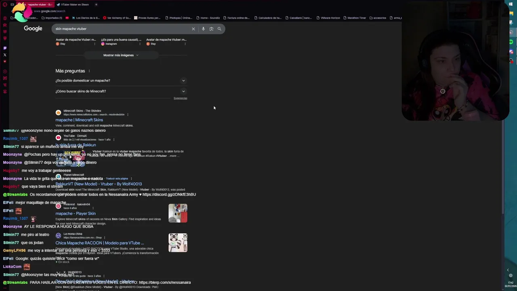Open 'Calculadora de ha...' bookmark
Viewport: 517px width, 291px height.
(267, 18)
